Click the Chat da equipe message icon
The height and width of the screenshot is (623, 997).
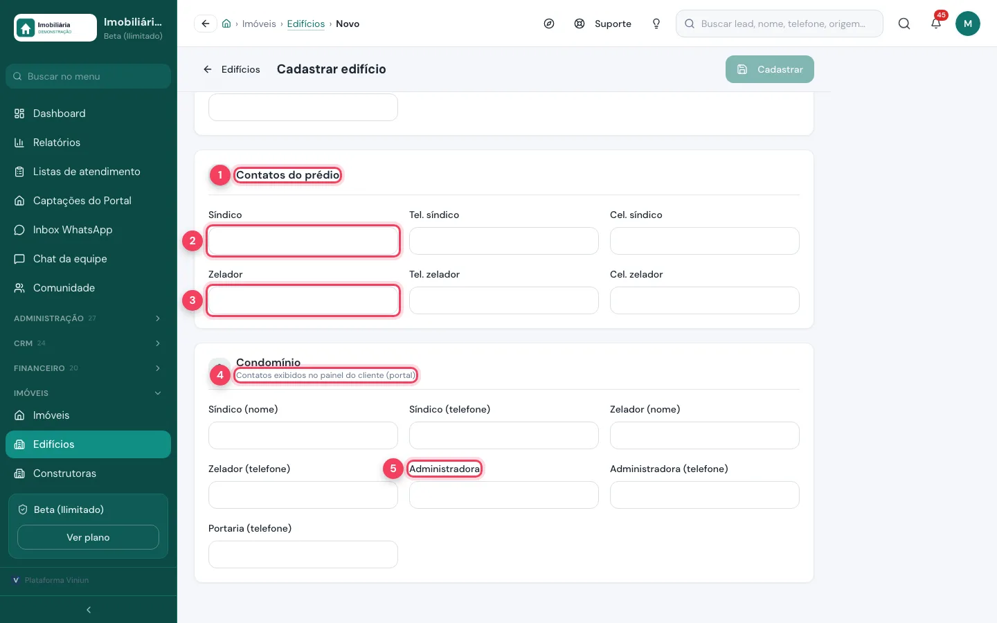point(19,259)
